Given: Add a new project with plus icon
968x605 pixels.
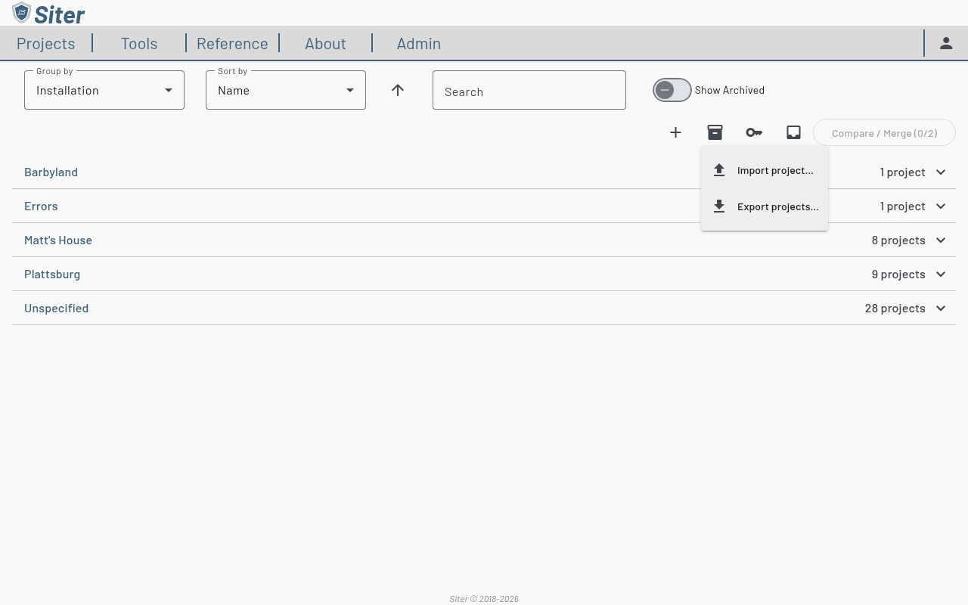Looking at the screenshot, I should tap(675, 132).
